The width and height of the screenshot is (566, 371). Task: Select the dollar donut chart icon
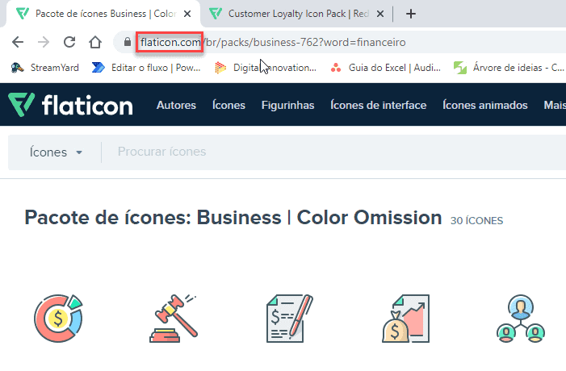58,319
